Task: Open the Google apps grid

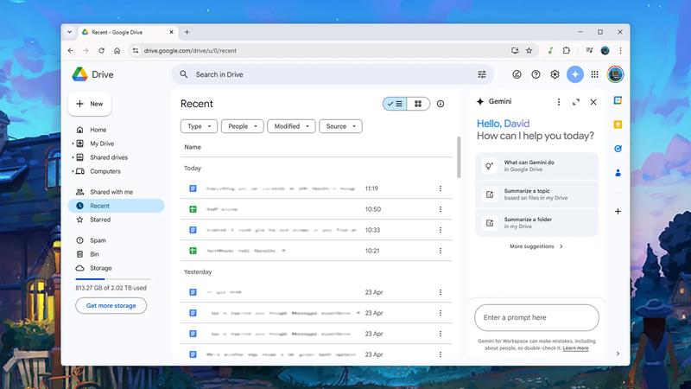Action: tap(594, 74)
